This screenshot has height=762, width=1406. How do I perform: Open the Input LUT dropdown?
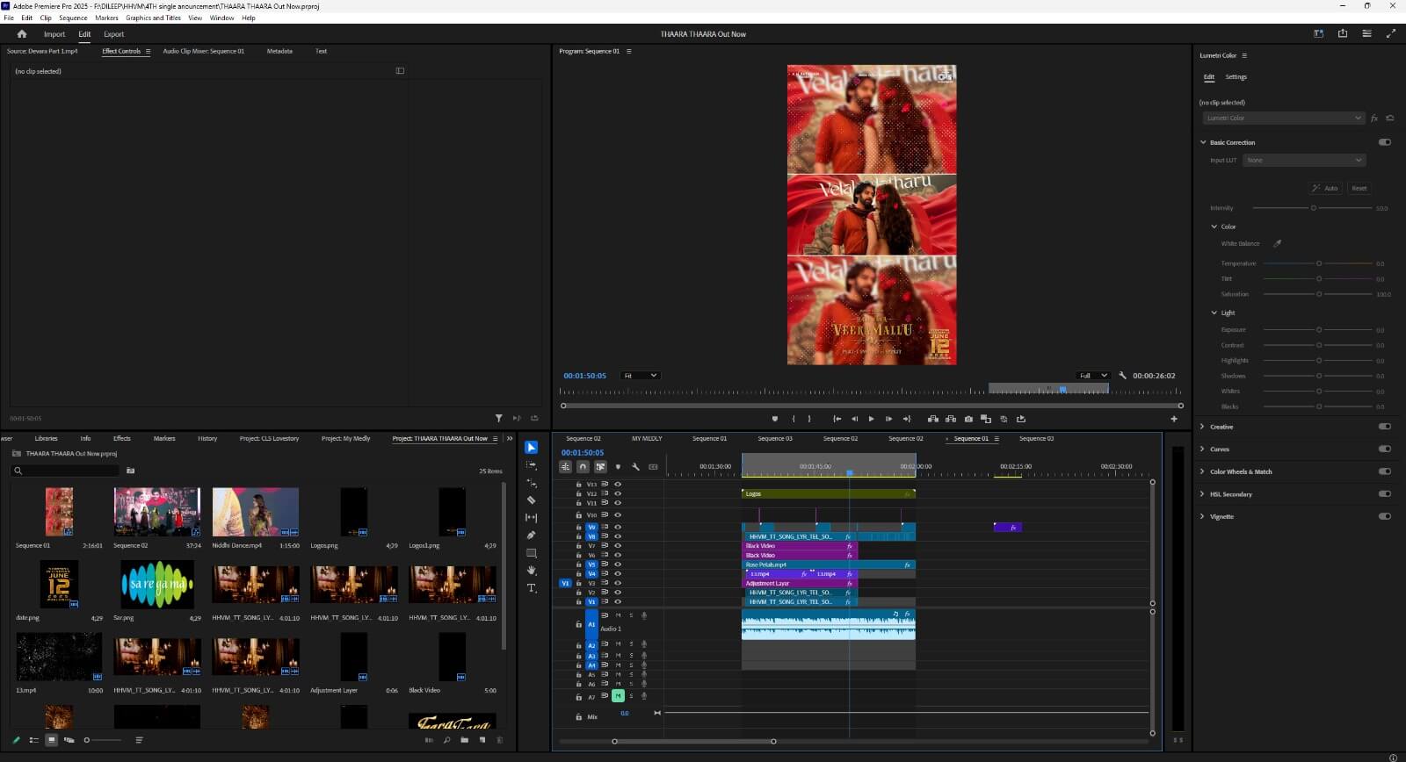[1304, 161]
